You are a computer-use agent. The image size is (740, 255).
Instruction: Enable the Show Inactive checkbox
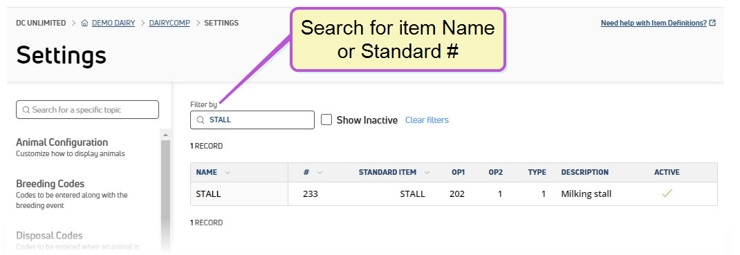point(326,120)
